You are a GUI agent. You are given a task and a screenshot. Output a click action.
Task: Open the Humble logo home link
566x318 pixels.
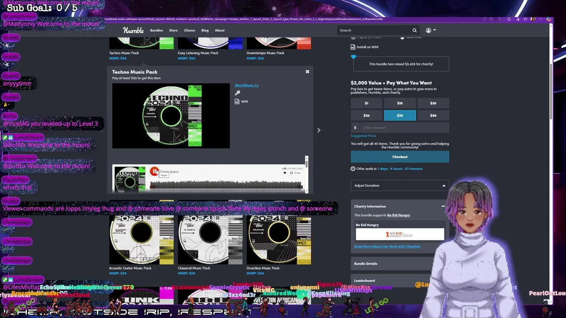click(133, 30)
